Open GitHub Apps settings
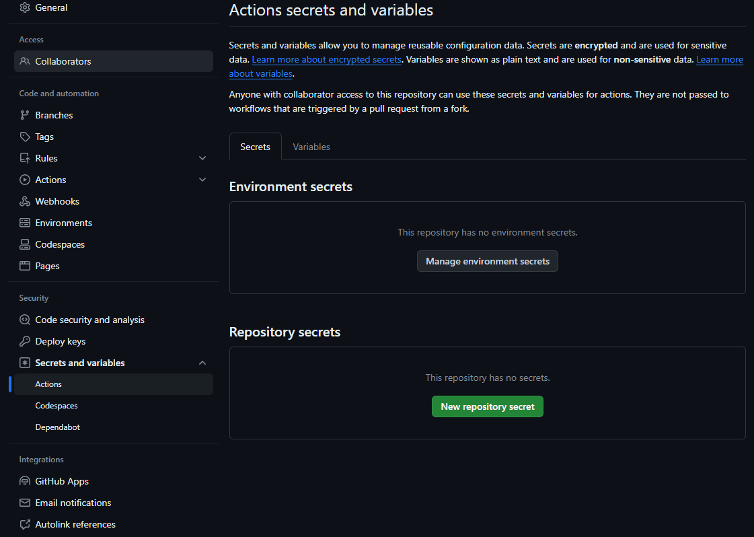This screenshot has width=754, height=537. tap(62, 481)
